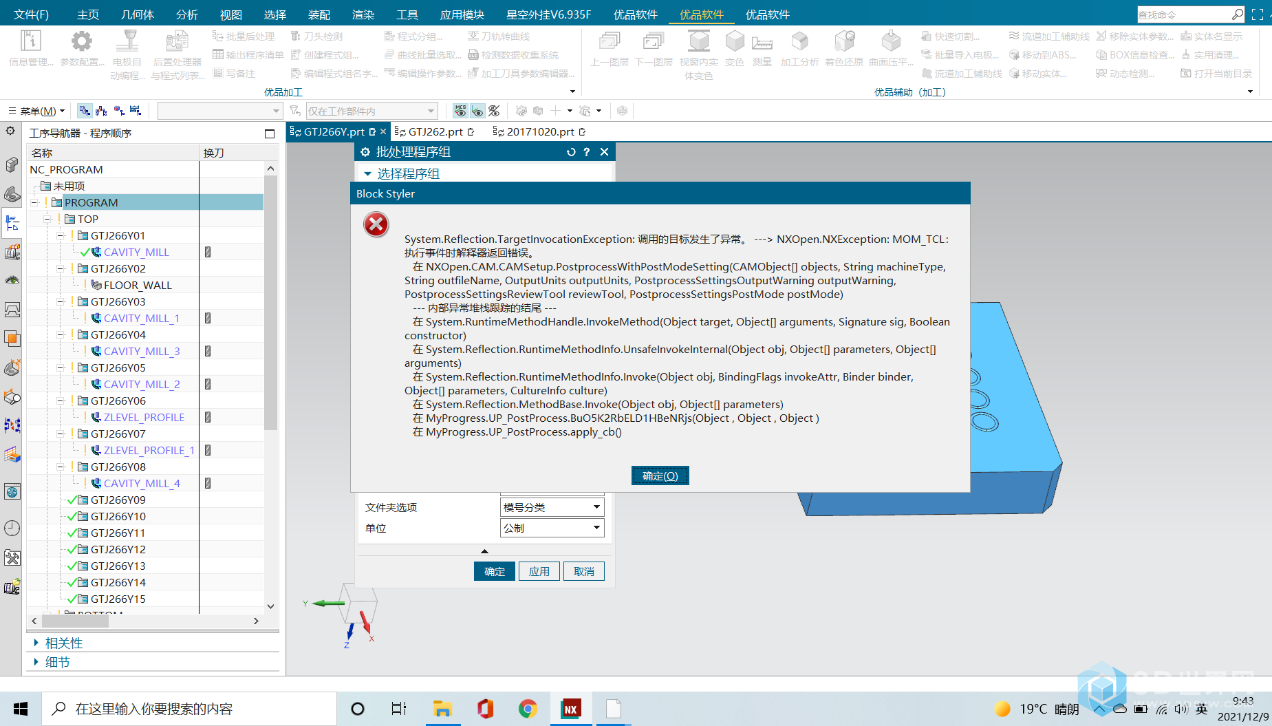Click the 批量后处理 ribbon command
The width and height of the screenshot is (1272, 726).
click(244, 36)
